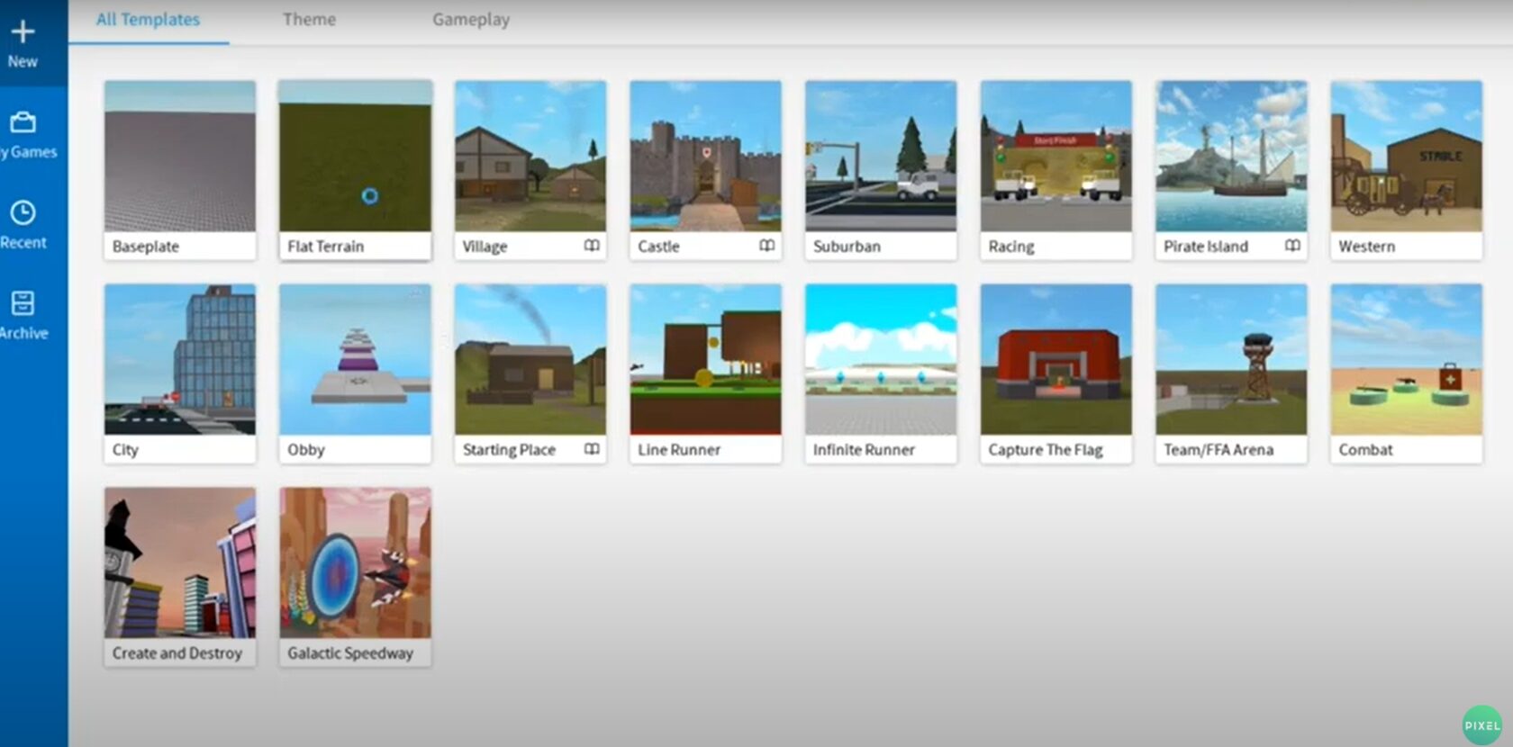Select the Galactic Speedway template
Image resolution: width=1513 pixels, height=747 pixels.
point(355,563)
